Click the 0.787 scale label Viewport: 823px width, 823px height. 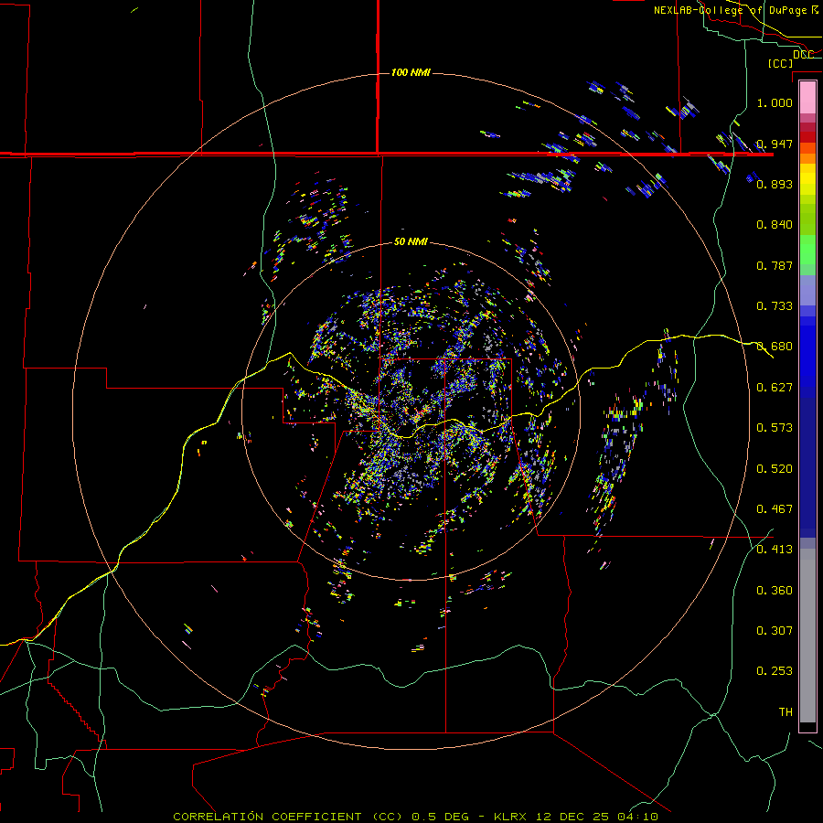tap(775, 265)
